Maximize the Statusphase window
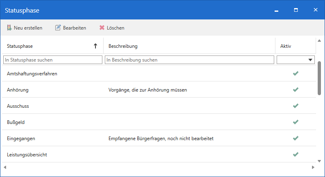Viewport: 325px width, 177px height. tap(296, 10)
